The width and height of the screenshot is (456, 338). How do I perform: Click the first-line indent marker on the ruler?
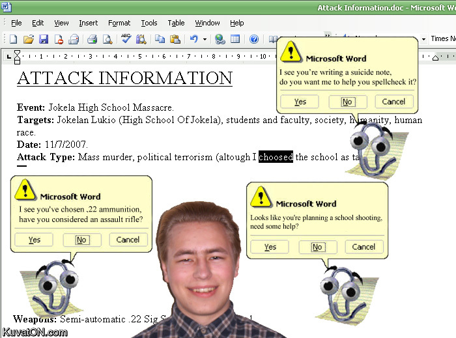pyautogui.click(x=18, y=54)
